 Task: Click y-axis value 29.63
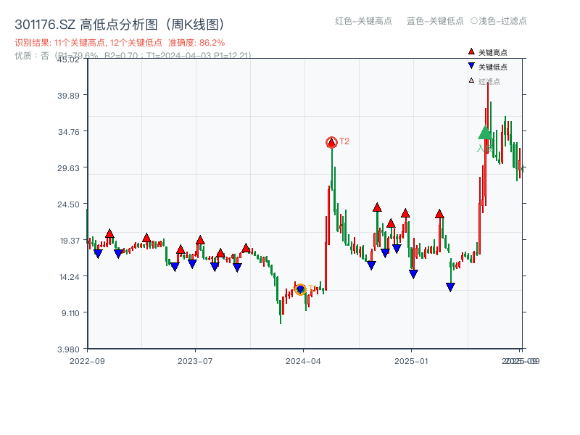pos(68,168)
